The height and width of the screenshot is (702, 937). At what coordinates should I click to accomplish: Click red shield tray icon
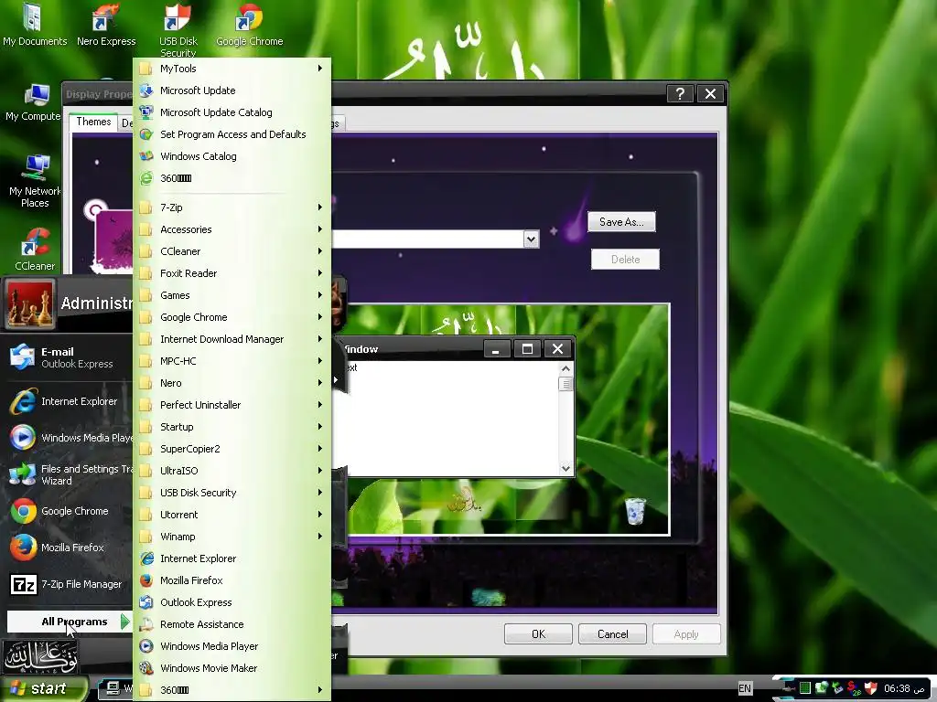click(871, 688)
